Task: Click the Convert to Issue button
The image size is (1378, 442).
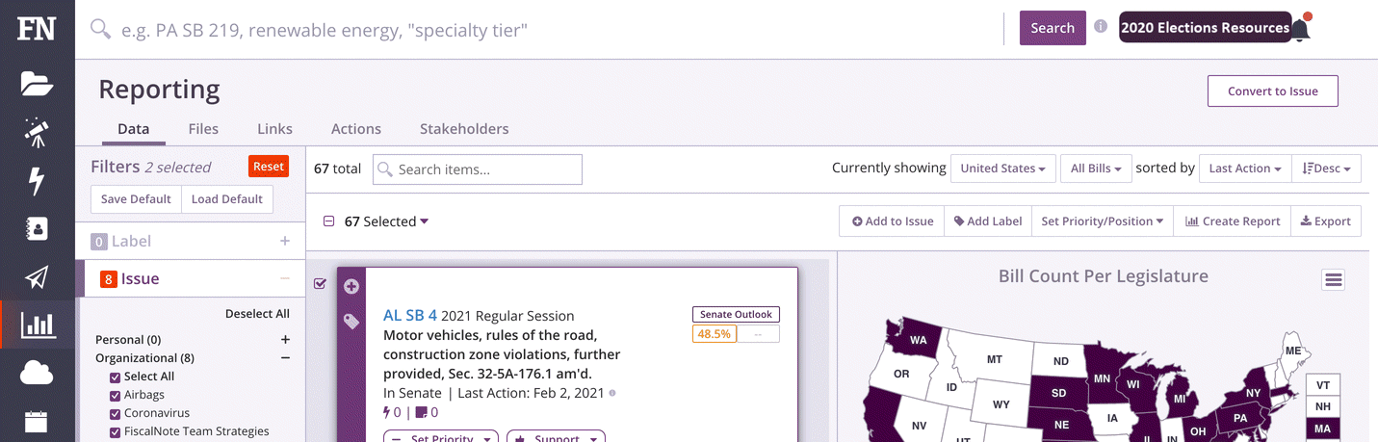Action: click(x=1273, y=91)
